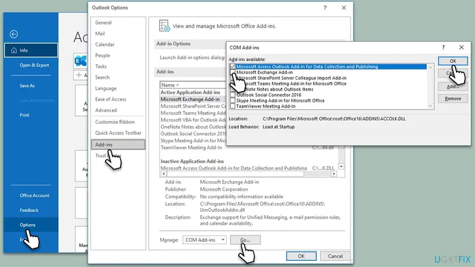Image resolution: width=475 pixels, height=267 pixels.
Task: Click right arrow of horizontal scrollbar
Action: point(334,174)
